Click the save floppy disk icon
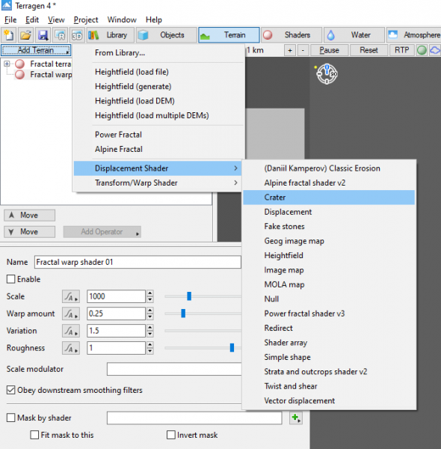The height and width of the screenshot is (449, 441). pos(43,35)
